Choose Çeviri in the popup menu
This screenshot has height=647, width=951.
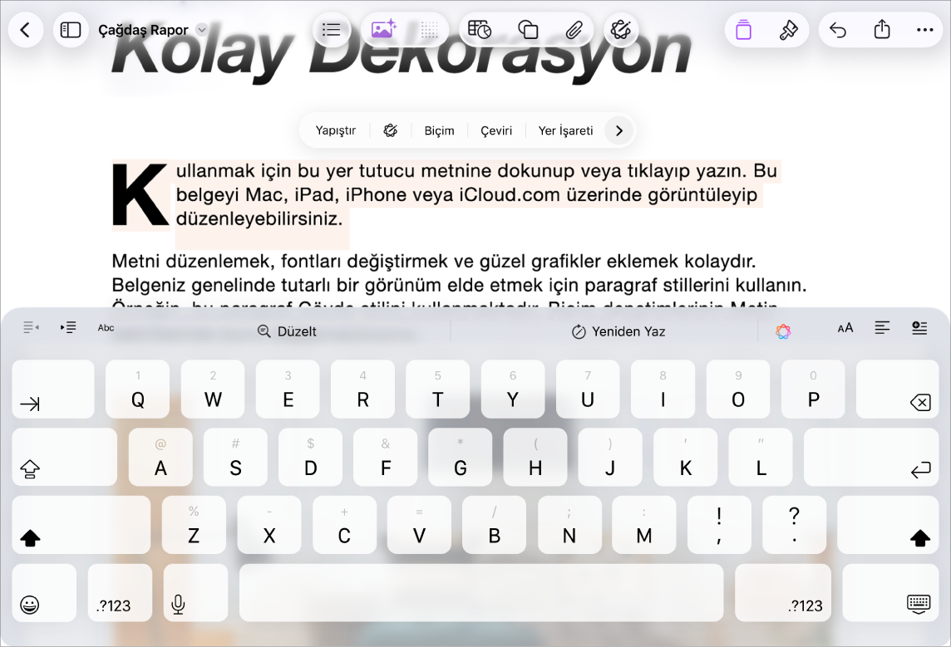(x=496, y=131)
